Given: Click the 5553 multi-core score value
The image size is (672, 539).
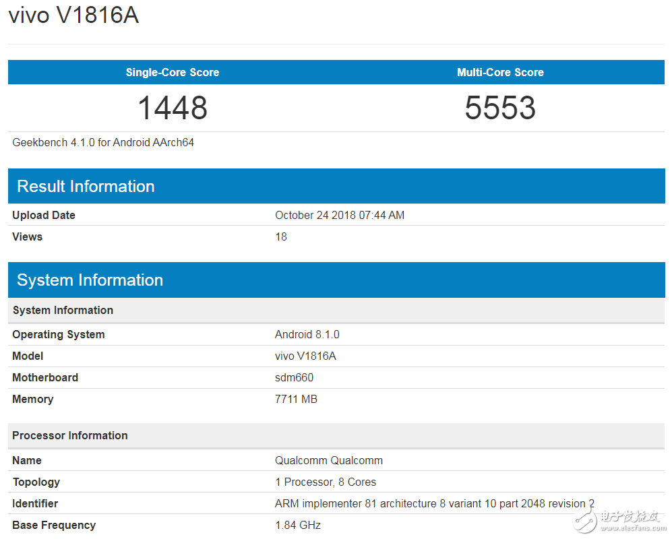Looking at the screenshot, I should tap(500, 108).
